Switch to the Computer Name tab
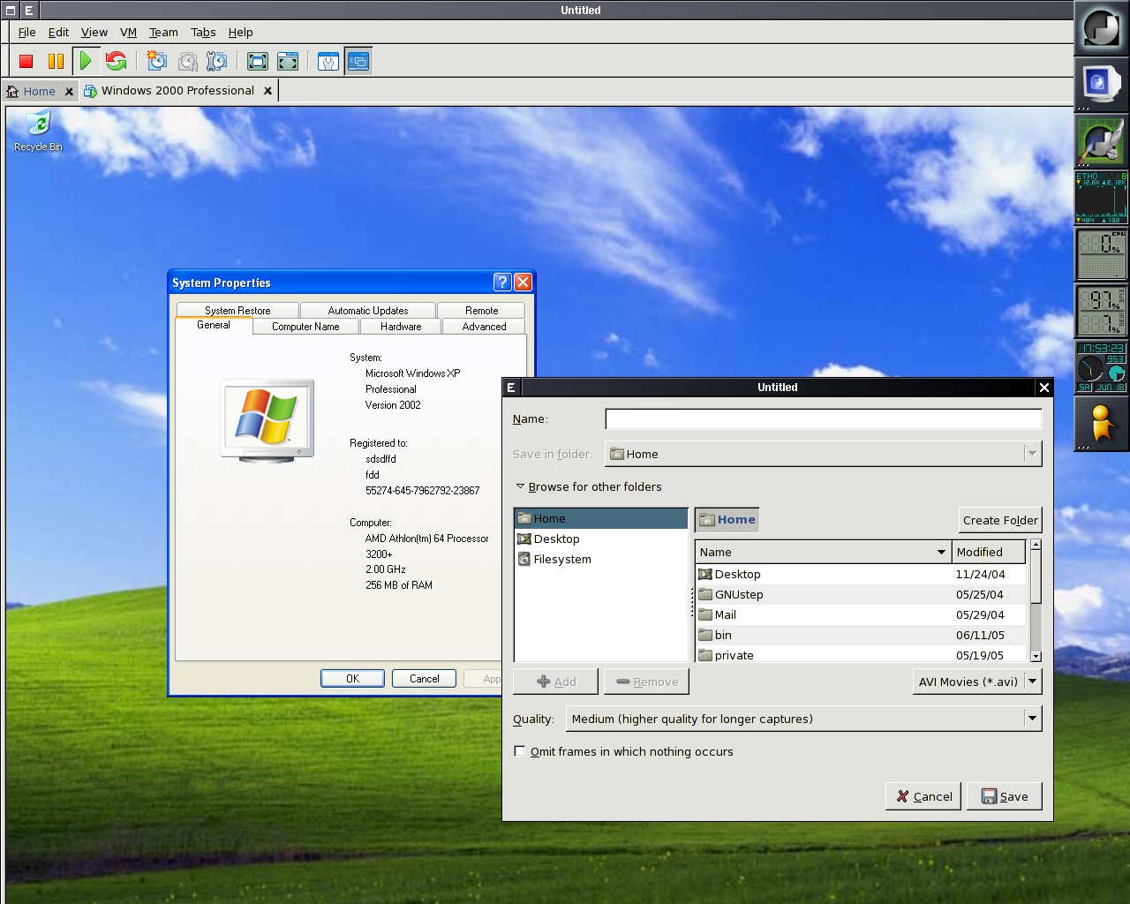 point(305,326)
